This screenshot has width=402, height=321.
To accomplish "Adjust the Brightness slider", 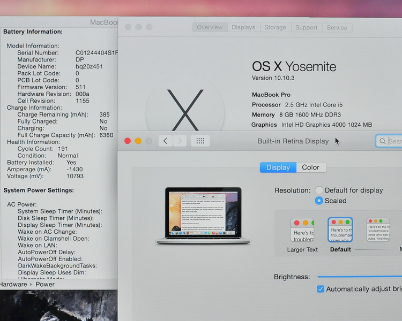I will tap(360, 277).
